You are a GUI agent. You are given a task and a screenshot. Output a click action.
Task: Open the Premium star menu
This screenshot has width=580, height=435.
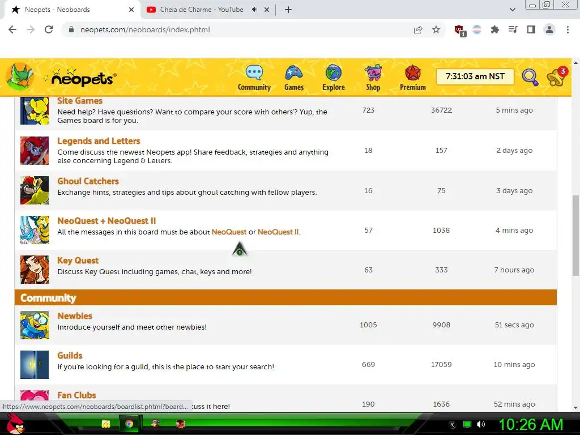click(x=413, y=78)
